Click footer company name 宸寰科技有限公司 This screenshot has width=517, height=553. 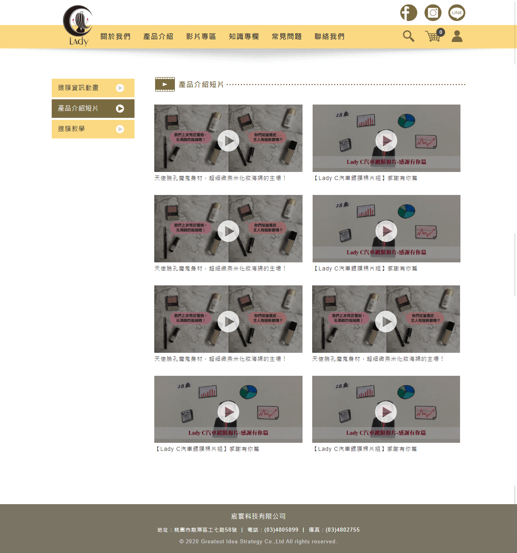click(x=258, y=516)
